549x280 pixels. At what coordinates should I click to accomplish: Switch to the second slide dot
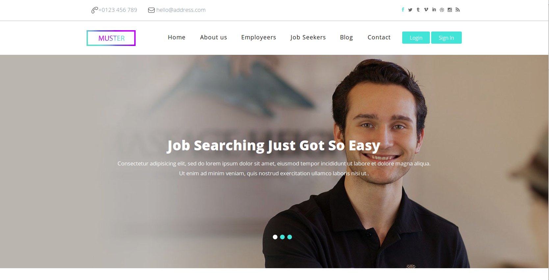tap(282, 237)
